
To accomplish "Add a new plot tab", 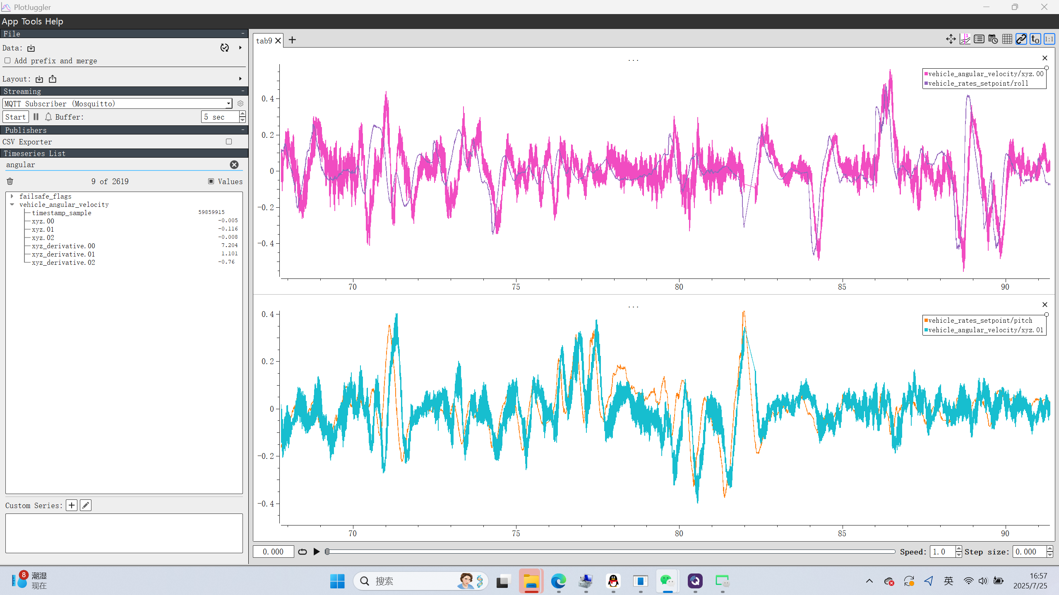I will pos(292,40).
